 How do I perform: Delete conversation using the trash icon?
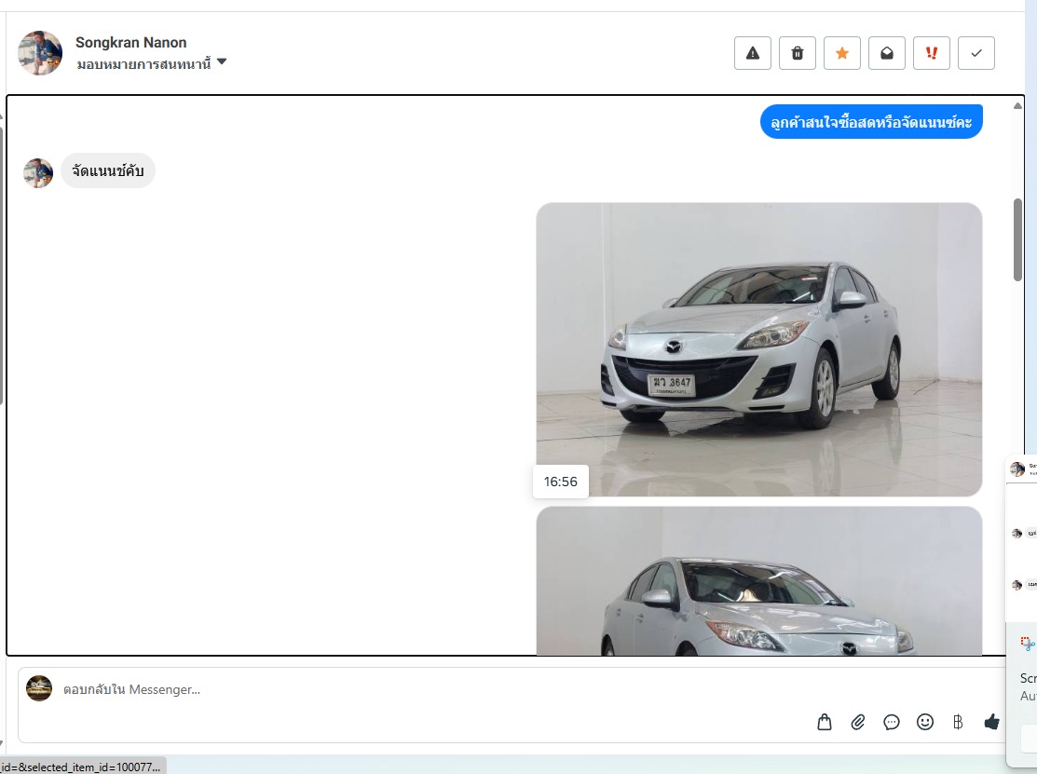[x=798, y=53]
